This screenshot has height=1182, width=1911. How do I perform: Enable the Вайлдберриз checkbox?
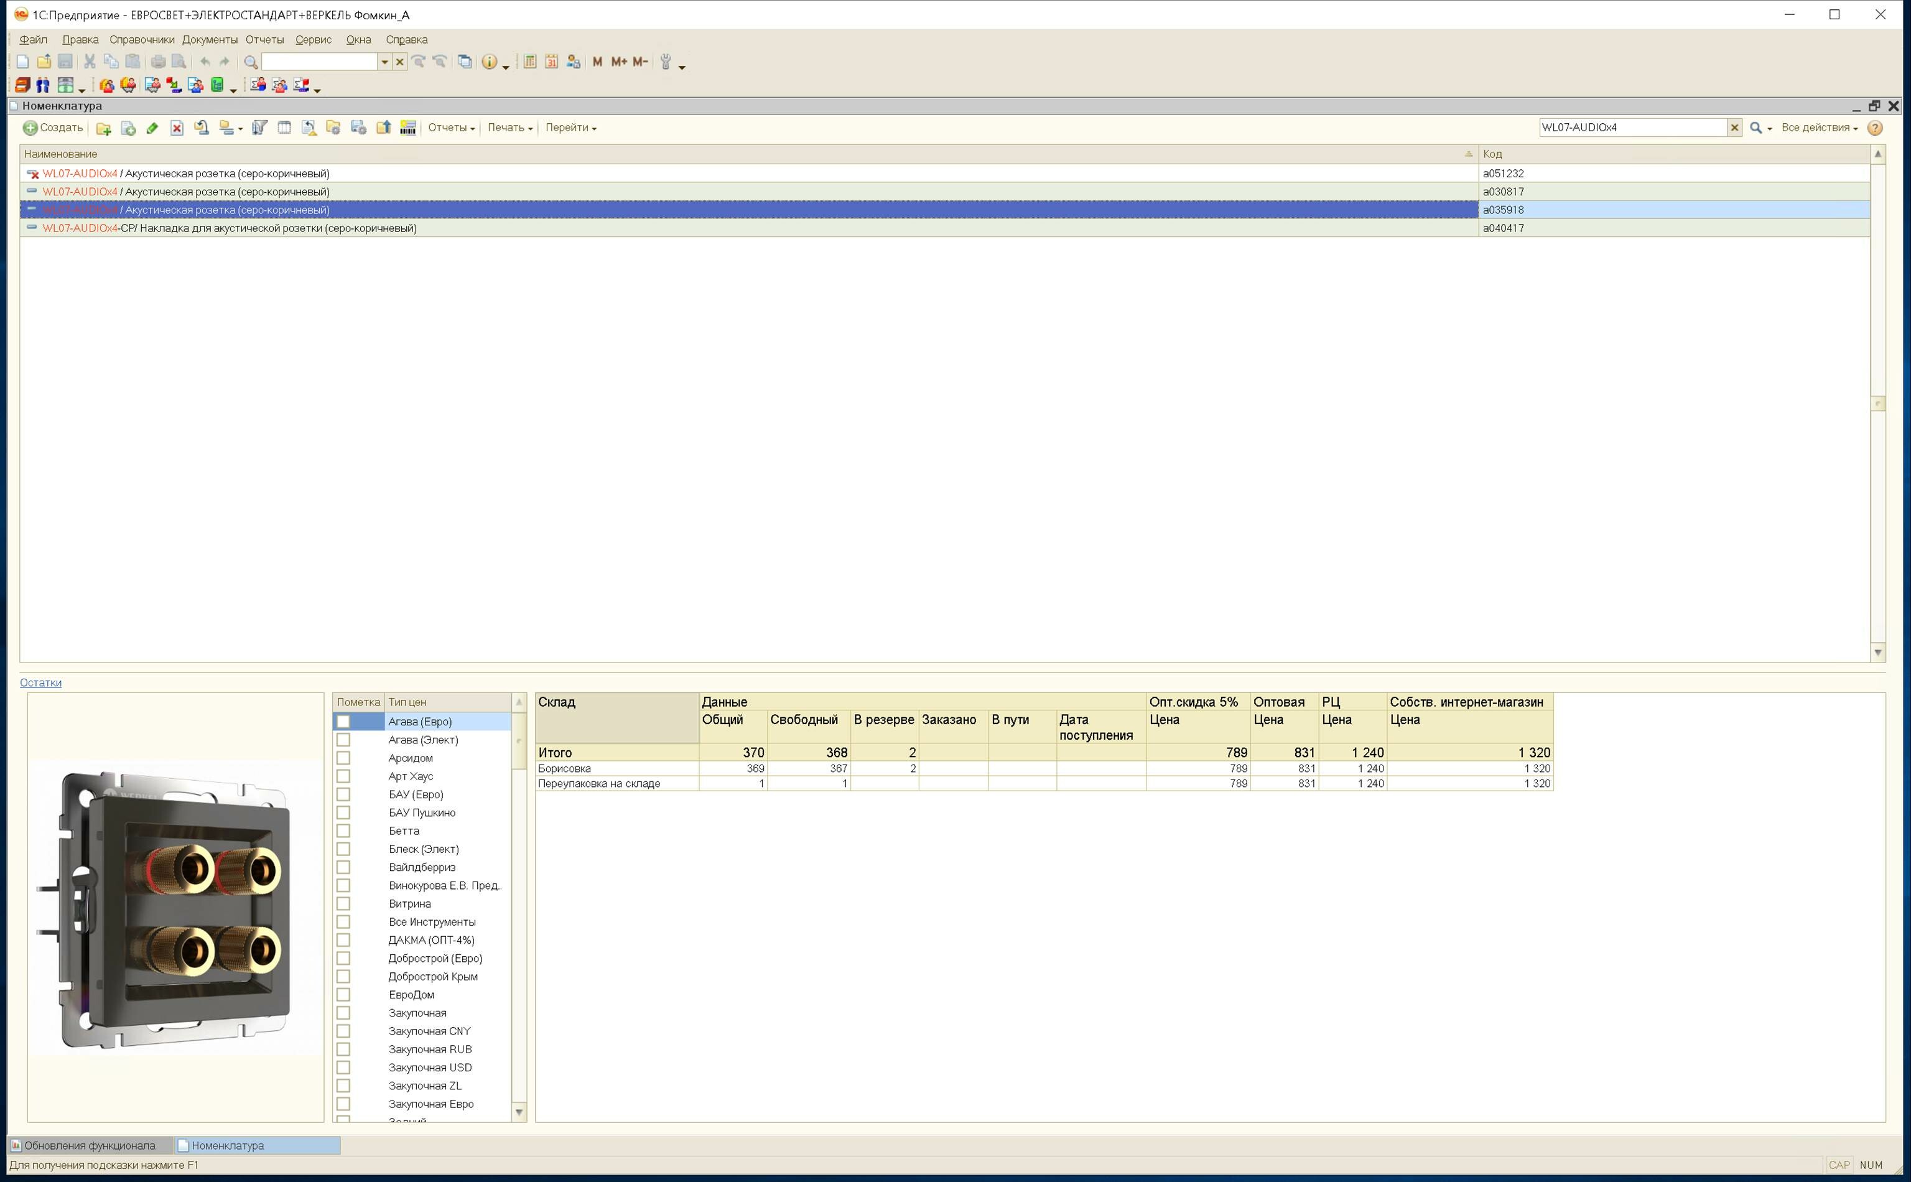click(x=343, y=868)
